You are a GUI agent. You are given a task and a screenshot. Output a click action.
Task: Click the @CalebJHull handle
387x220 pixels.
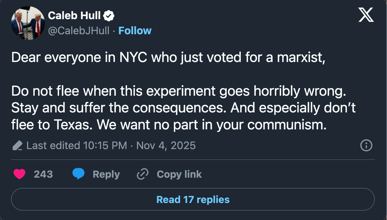tap(79, 31)
